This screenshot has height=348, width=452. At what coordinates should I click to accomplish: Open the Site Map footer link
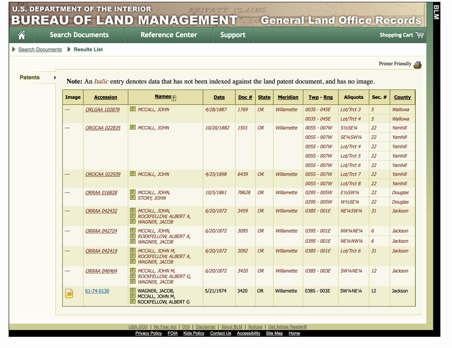(274, 333)
